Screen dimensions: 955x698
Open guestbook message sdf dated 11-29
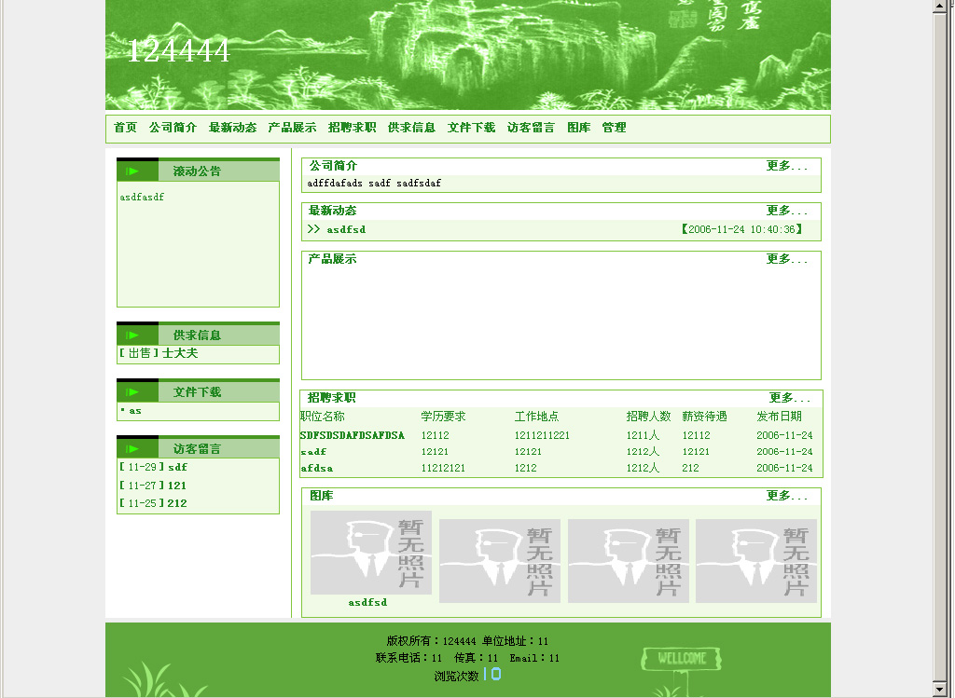click(x=177, y=467)
